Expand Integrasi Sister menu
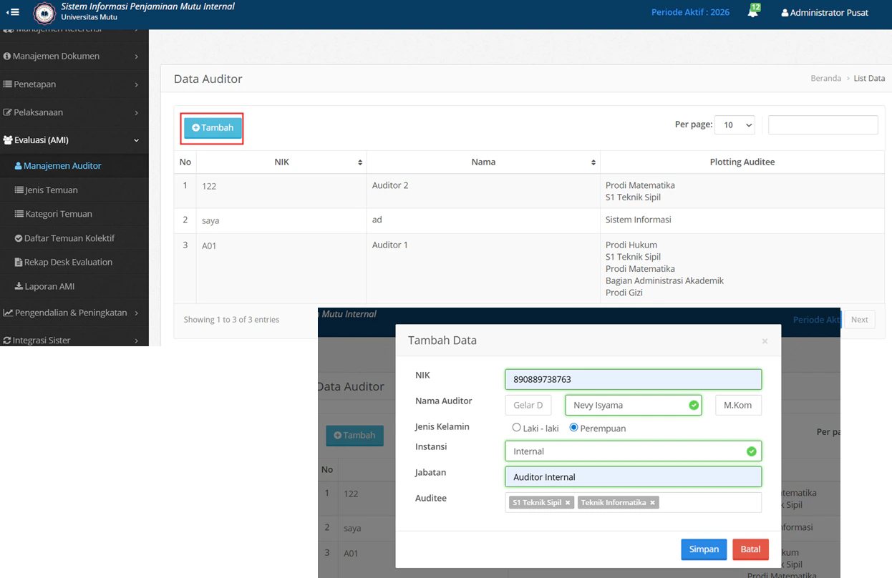 tap(74, 340)
